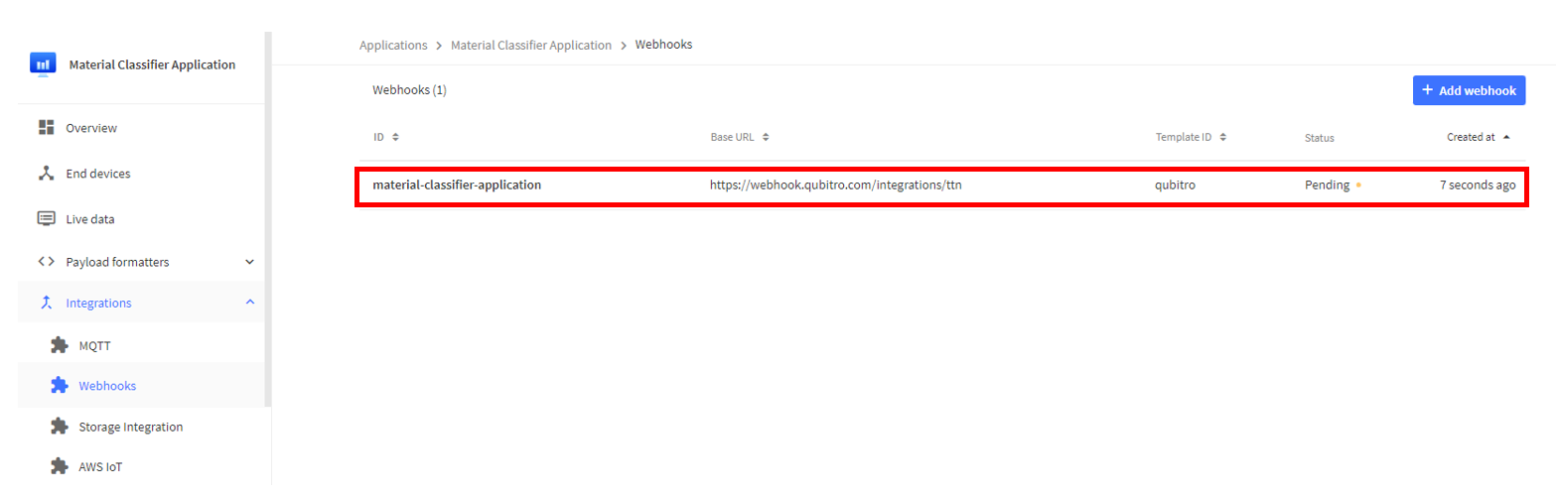This screenshot has height=496, width=1556.
Task: Open the Webhooks sidebar item
Action: 142,385
